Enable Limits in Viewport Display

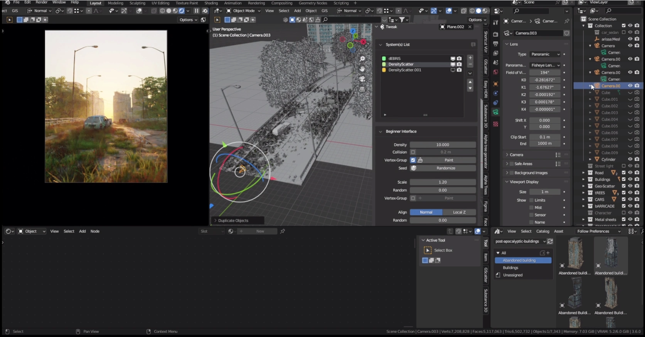[532, 200]
